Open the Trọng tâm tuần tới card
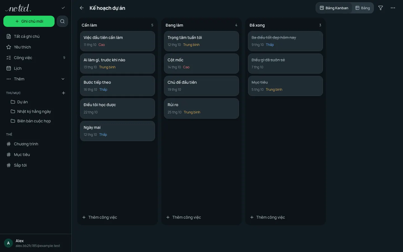Image resolution: width=403 pixels, height=252 pixels. pos(201,41)
